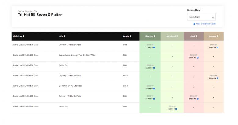Sort by the Very Good condition column
The height and width of the screenshot is (125, 238).
click(x=172, y=36)
